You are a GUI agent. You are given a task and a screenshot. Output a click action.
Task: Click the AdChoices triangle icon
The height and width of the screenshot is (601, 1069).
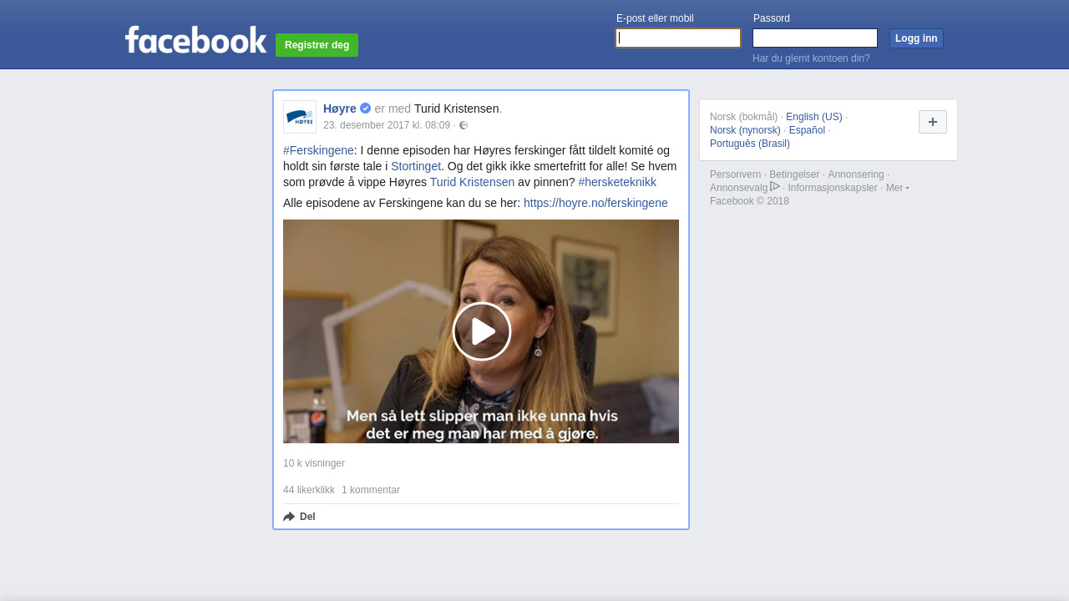[775, 187]
